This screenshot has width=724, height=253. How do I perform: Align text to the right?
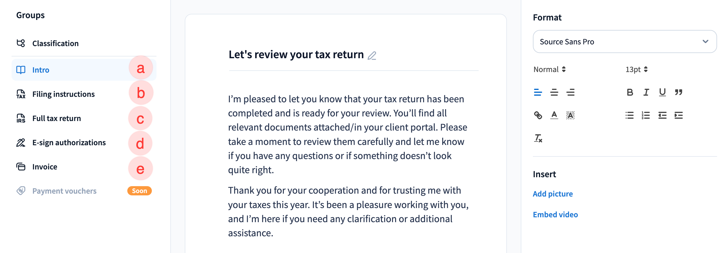pos(570,92)
